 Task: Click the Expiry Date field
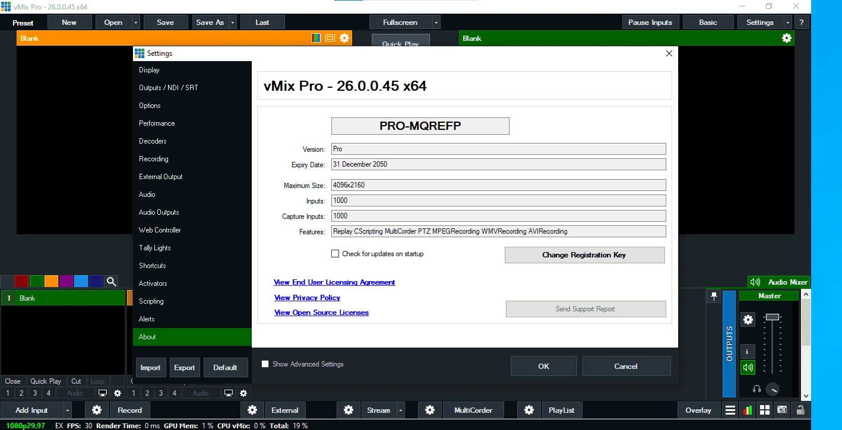(499, 164)
